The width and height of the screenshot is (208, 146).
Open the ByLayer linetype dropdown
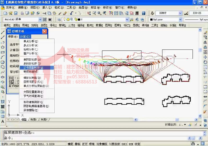196,19
